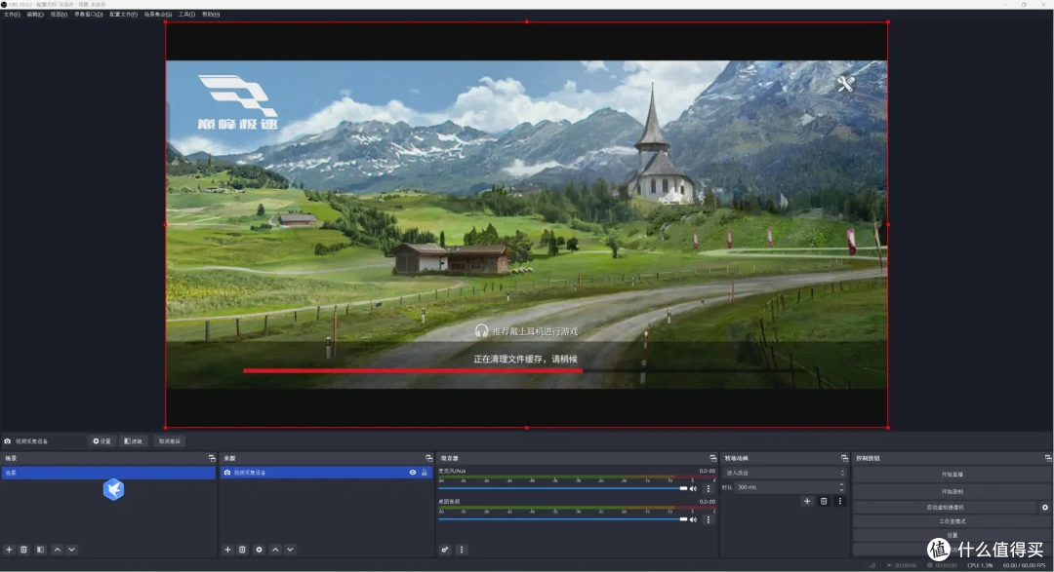This screenshot has height=572, width=1054.
Task: Click the tools icon in game preview
Action: [845, 84]
